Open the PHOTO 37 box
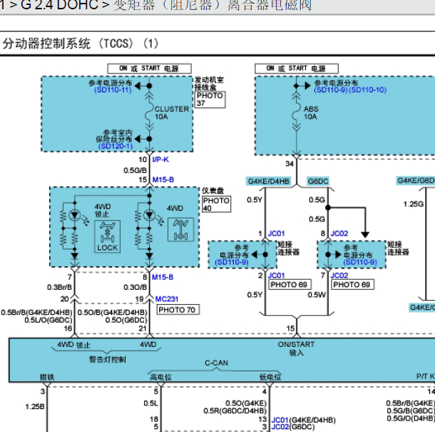Screen dimensions: 435x432 (210, 99)
